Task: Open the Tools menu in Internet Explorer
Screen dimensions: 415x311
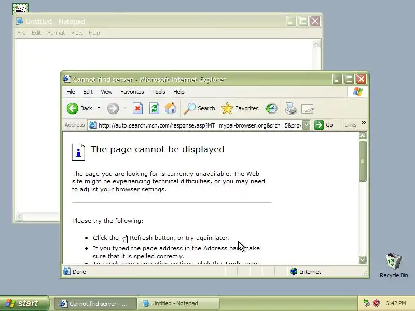Action: [x=159, y=92]
